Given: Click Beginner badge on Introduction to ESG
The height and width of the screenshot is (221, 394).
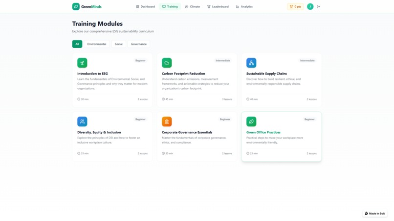Looking at the screenshot, I should click(x=140, y=60).
